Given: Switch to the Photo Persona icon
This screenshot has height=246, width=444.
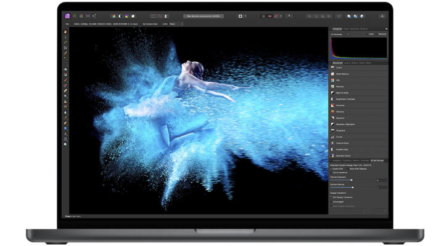Looking at the screenshot, I should click(x=67, y=16).
